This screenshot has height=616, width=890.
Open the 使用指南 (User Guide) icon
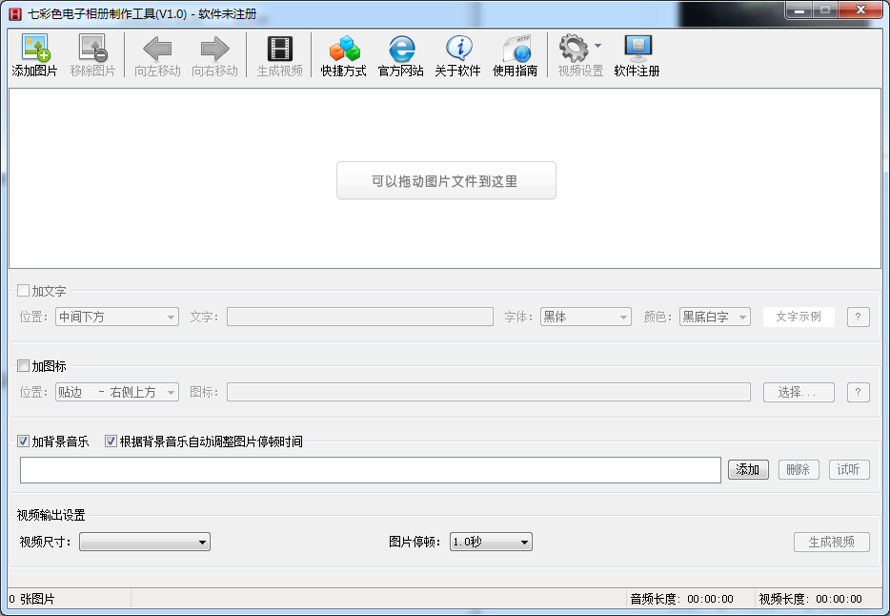(516, 50)
